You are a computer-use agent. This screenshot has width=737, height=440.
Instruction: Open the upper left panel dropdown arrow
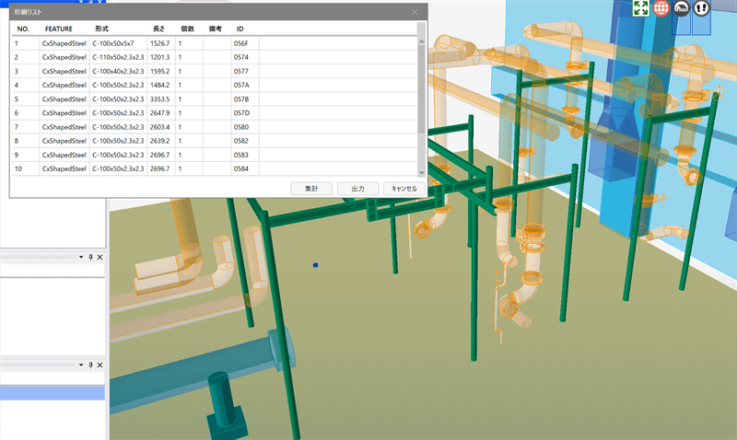(81, 257)
